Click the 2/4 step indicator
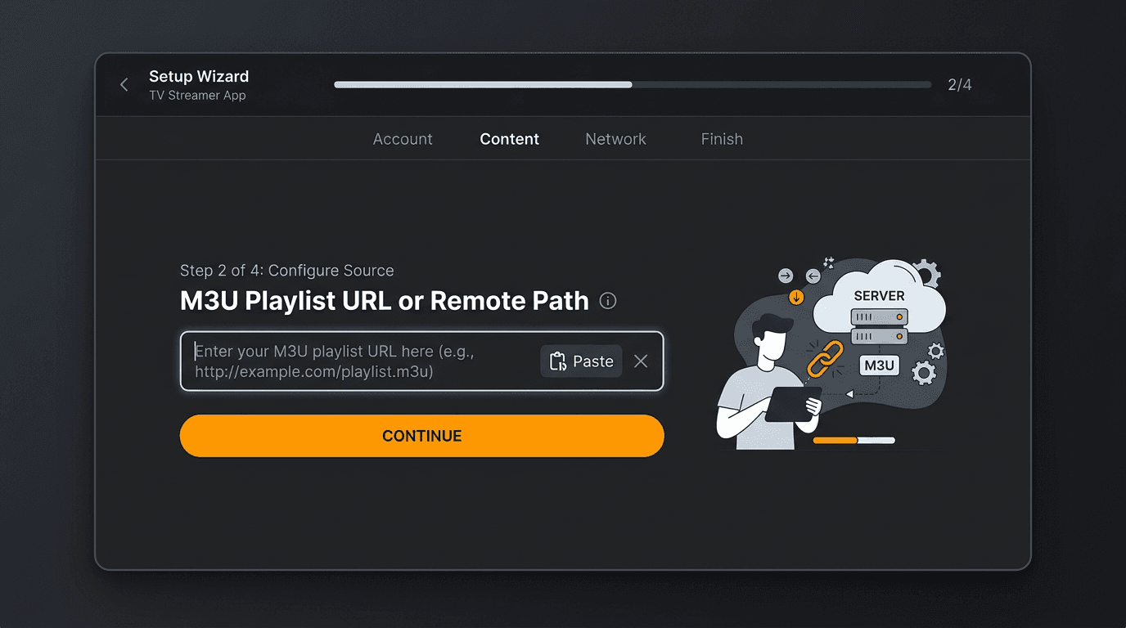 pyautogui.click(x=959, y=84)
